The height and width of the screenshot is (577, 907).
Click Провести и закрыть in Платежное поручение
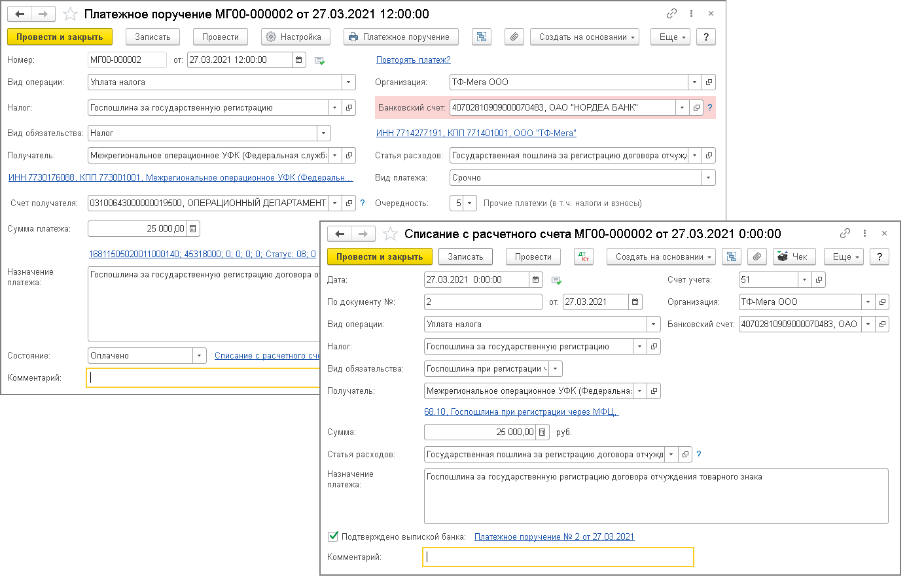(60, 37)
